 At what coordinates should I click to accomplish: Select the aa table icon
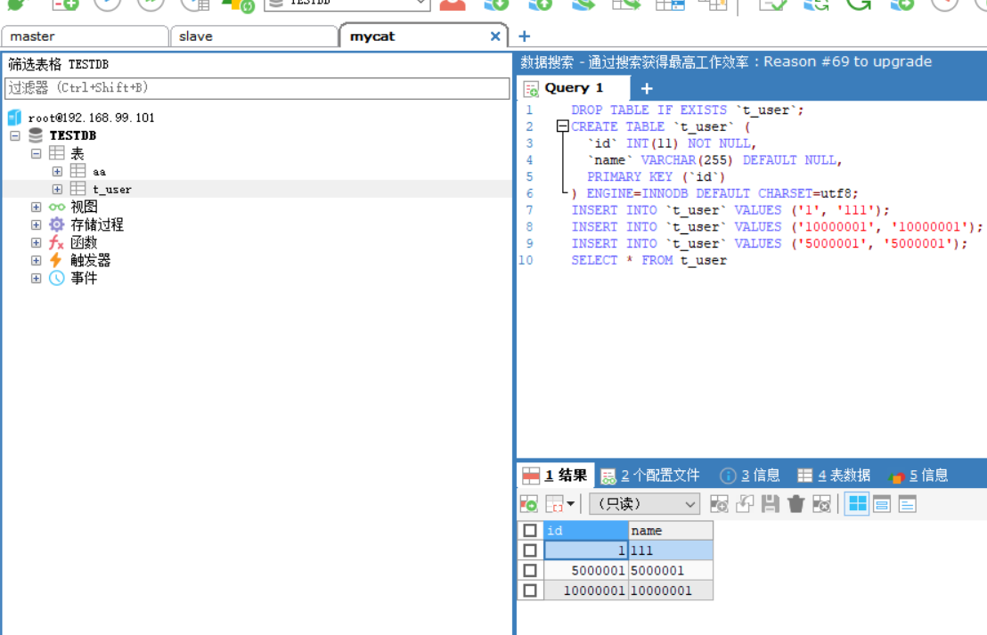coord(78,171)
